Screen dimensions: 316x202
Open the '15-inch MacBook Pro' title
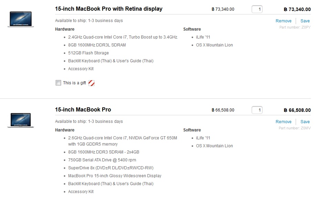(x=83, y=110)
